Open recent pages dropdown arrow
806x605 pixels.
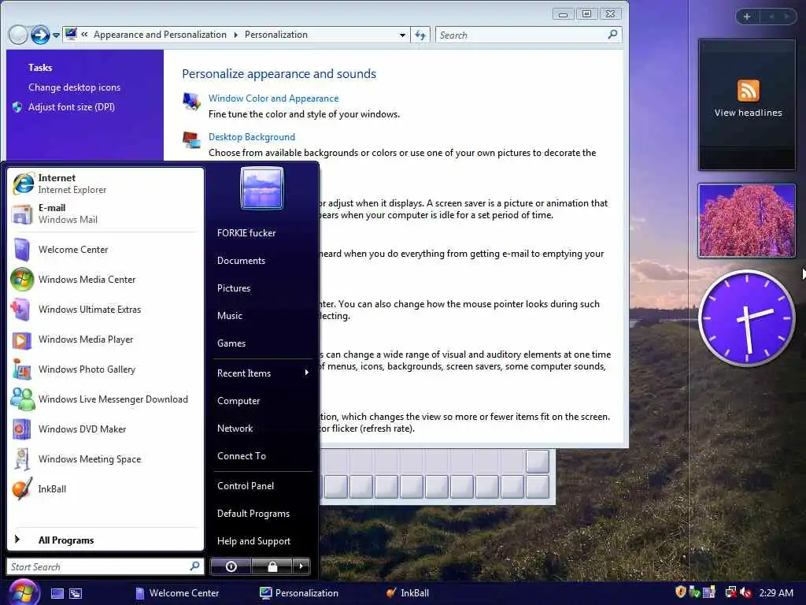point(56,35)
